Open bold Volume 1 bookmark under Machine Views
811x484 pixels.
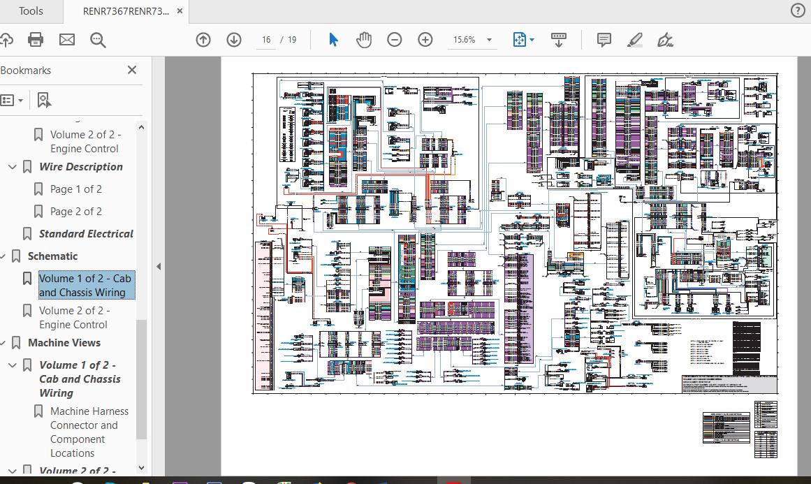pos(80,379)
